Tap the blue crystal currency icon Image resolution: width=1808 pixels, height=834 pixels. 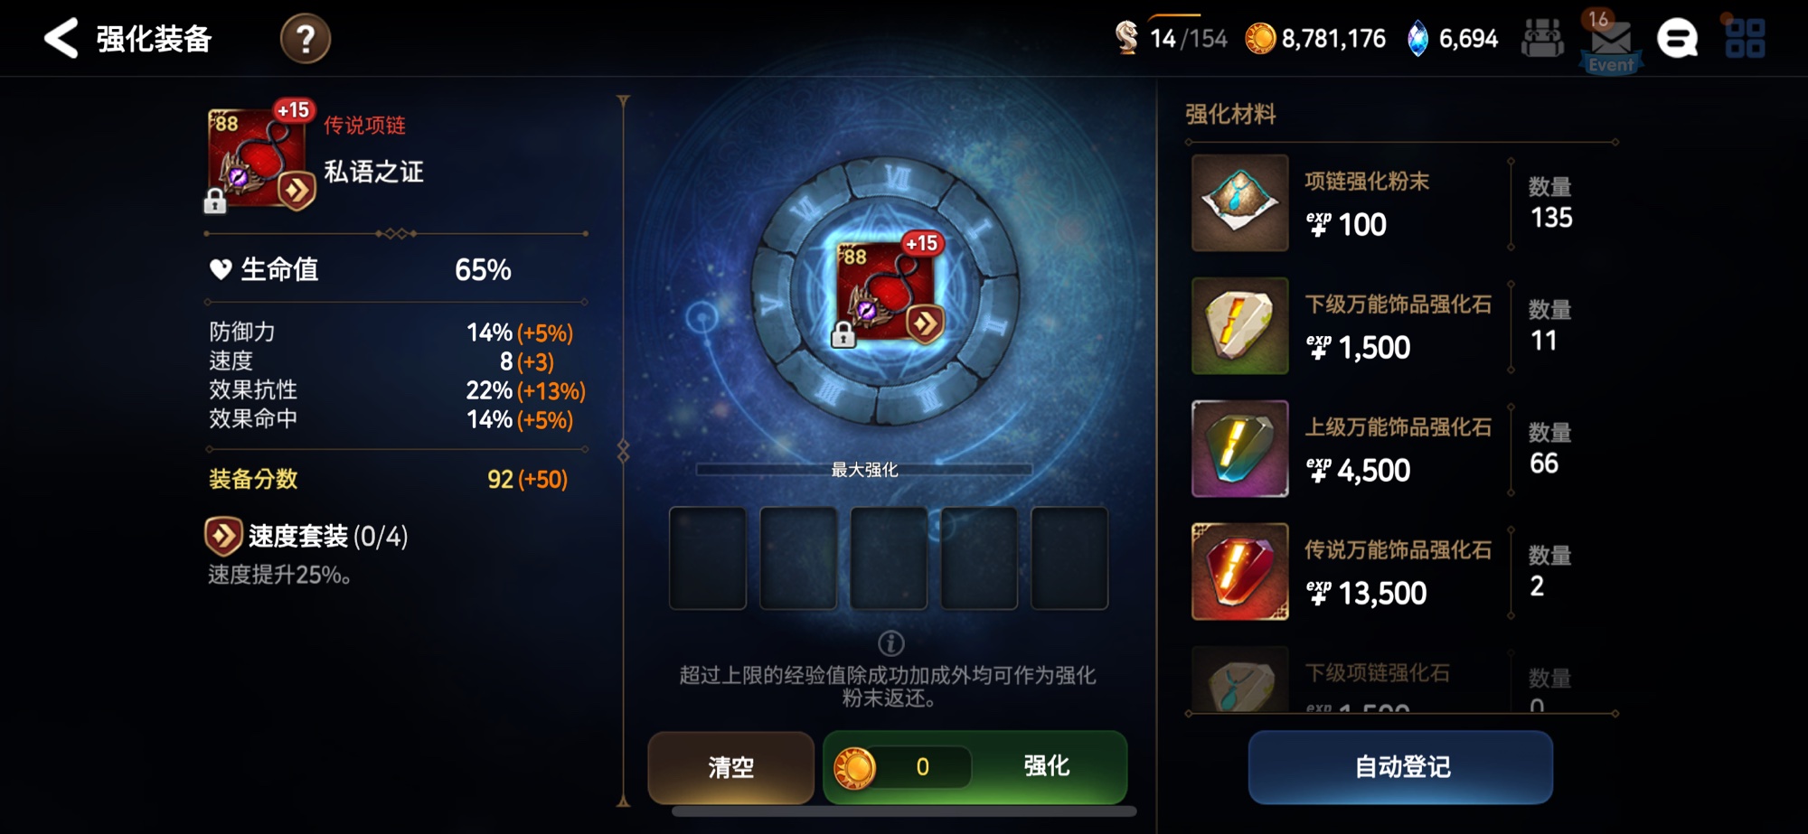(1418, 39)
